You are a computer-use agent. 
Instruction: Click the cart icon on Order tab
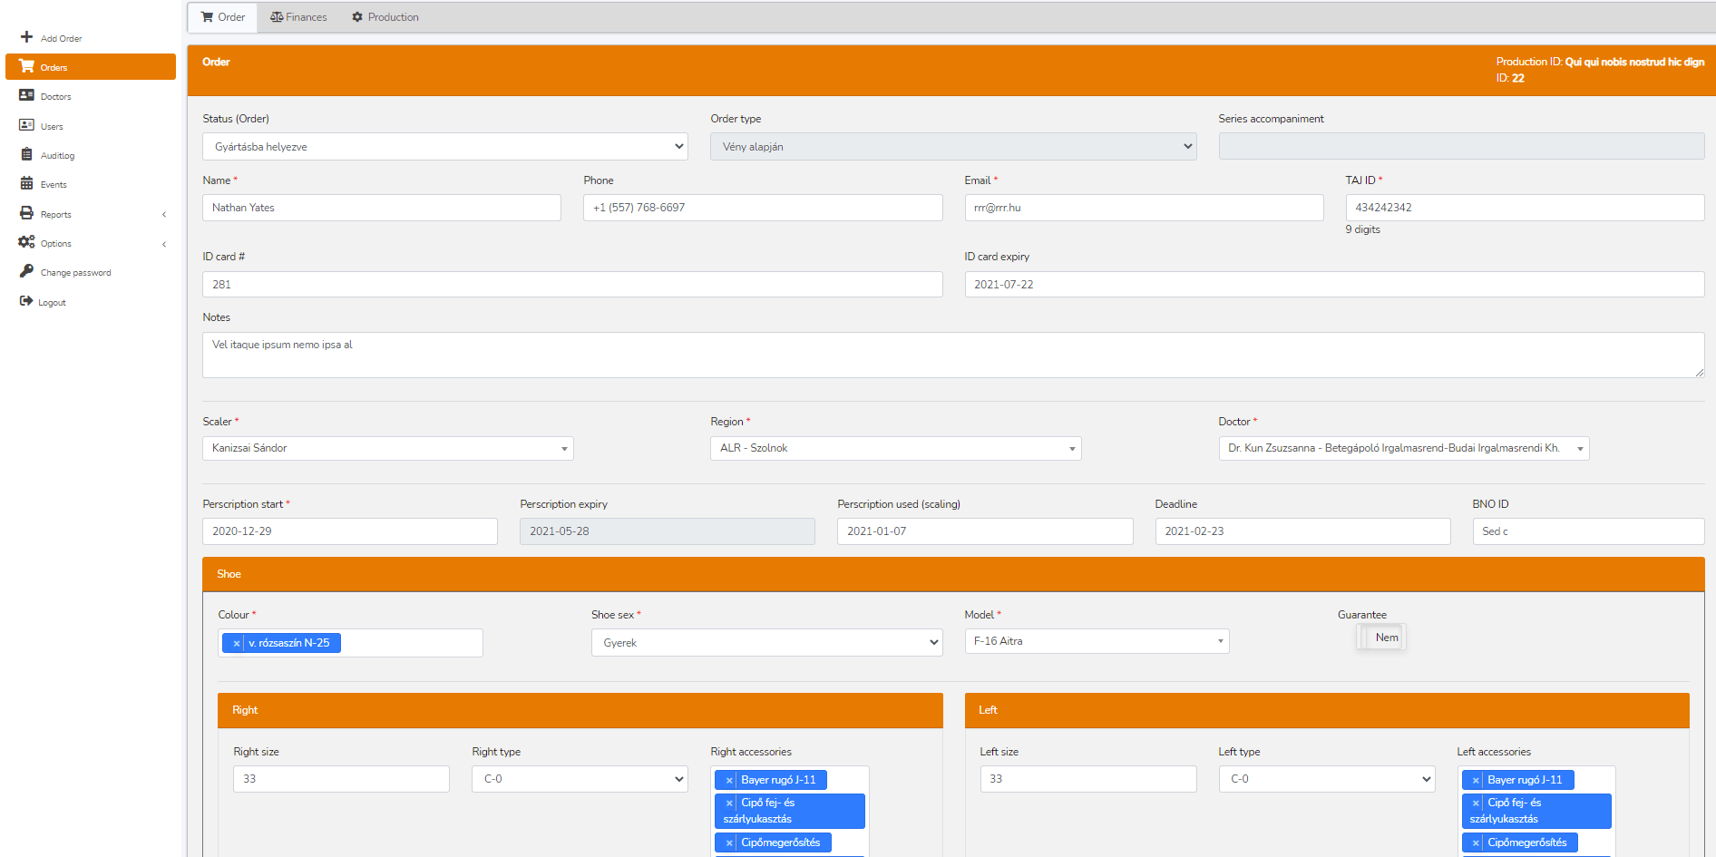pos(207,17)
